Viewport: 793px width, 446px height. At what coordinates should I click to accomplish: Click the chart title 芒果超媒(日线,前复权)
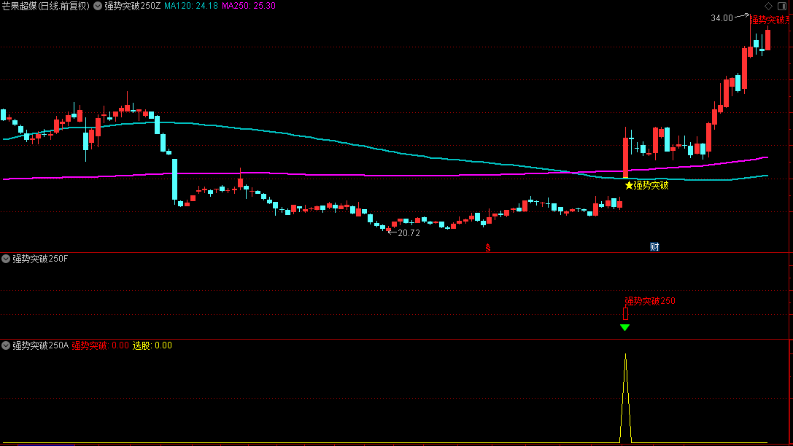[45, 6]
